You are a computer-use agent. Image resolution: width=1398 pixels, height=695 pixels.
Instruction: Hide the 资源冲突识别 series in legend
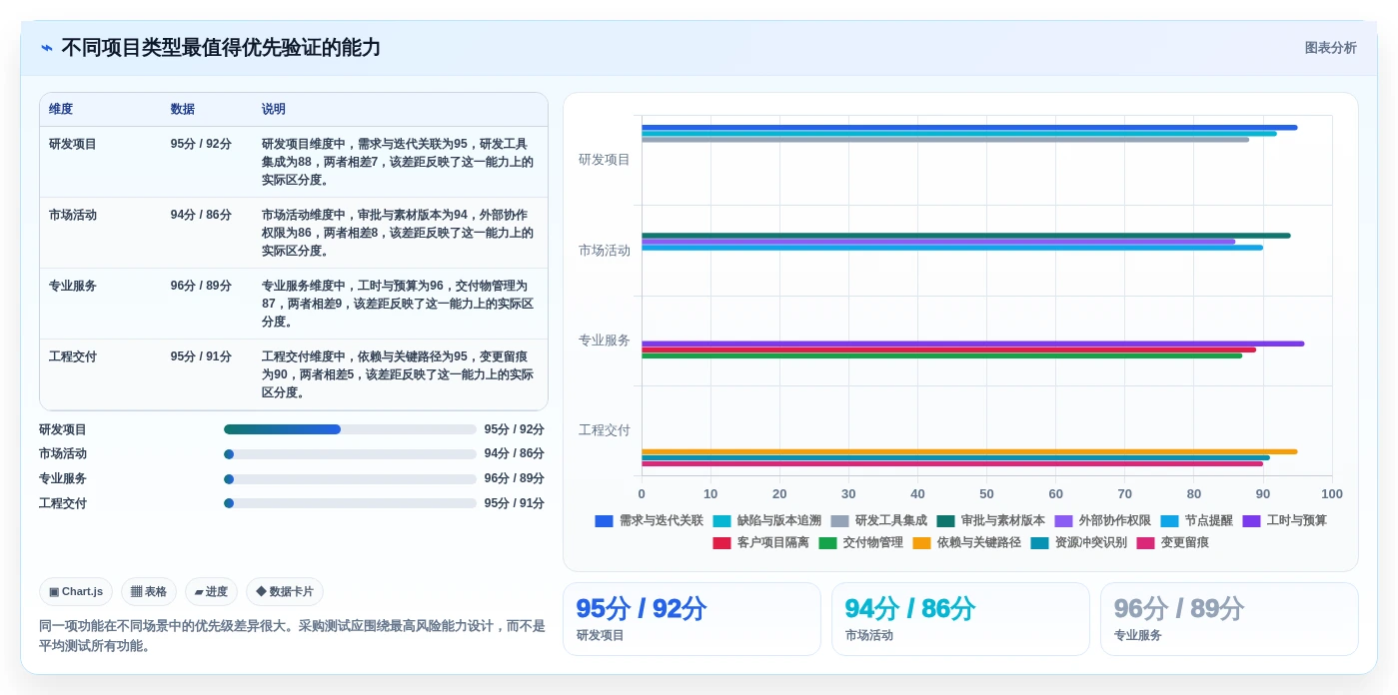[1078, 542]
